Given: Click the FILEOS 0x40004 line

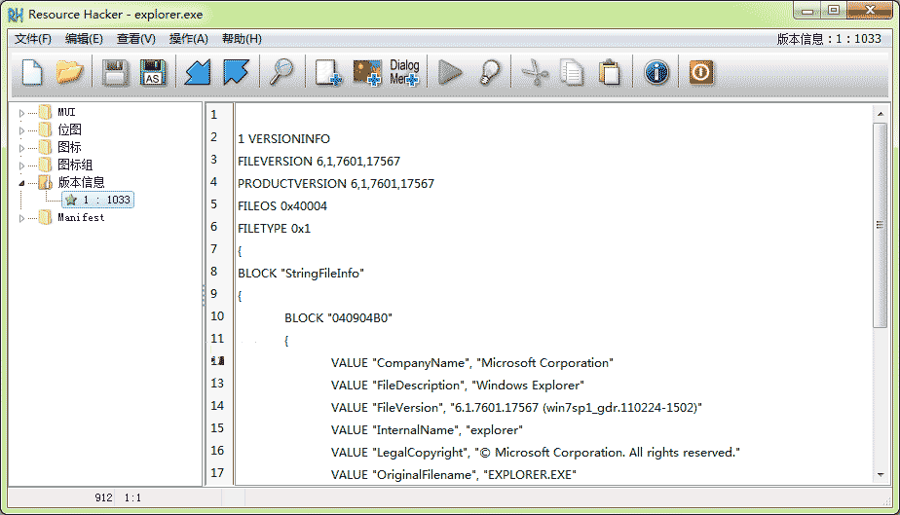Looking at the screenshot, I should click(x=282, y=205).
